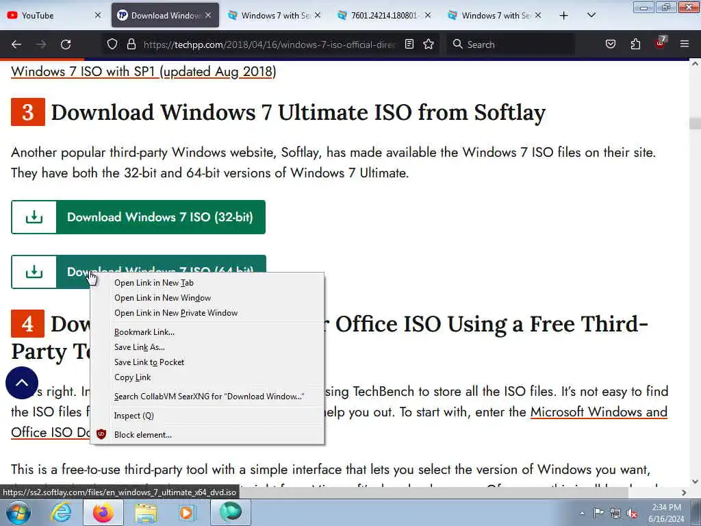Click Windows 7 ISO with SP1 link
The width and height of the screenshot is (701, 526).
[x=144, y=71]
